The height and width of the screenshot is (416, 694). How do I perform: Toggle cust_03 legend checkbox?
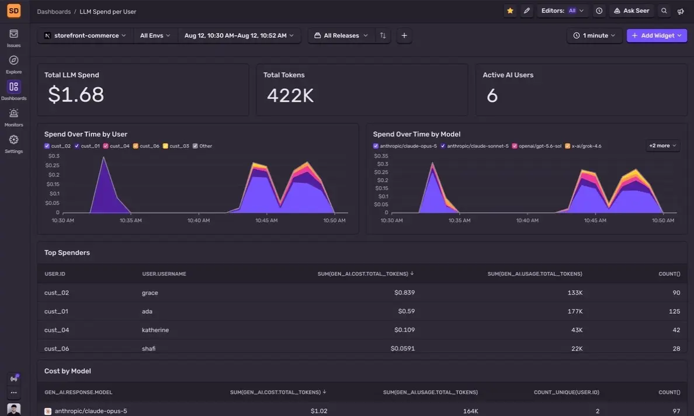click(x=165, y=146)
